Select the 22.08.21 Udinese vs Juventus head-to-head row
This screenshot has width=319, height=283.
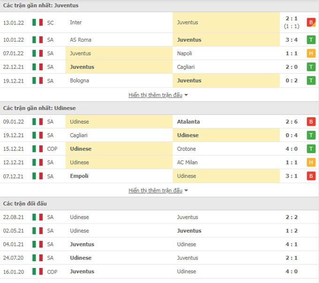point(159,217)
